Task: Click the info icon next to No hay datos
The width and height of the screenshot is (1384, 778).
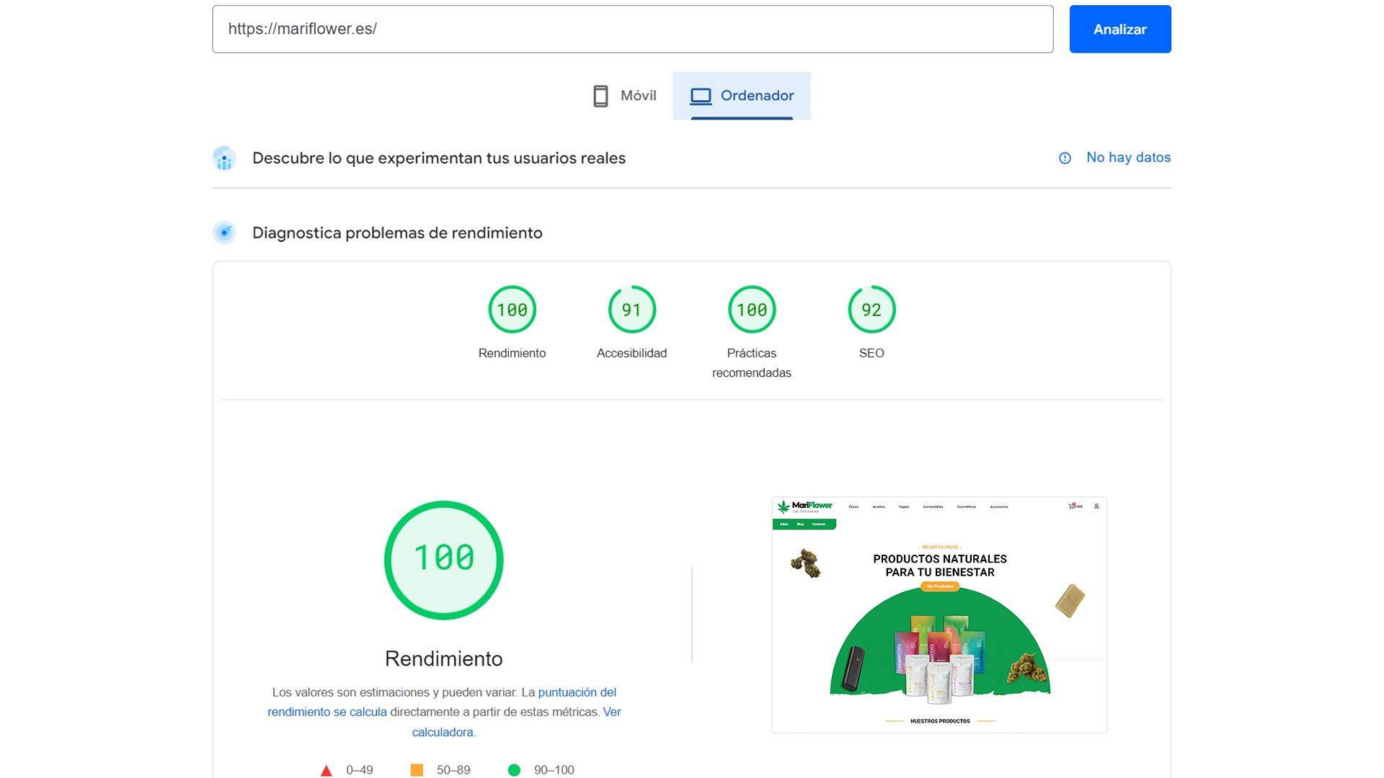Action: 1065,158
